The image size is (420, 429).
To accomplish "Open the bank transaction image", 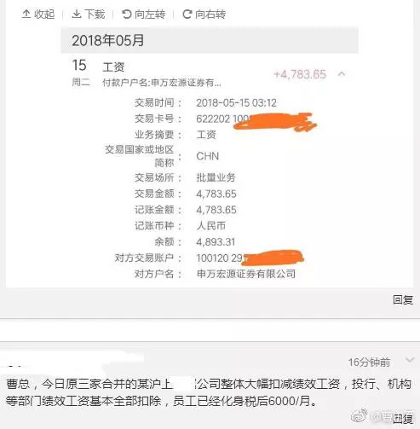I will pyautogui.click(x=210, y=156).
